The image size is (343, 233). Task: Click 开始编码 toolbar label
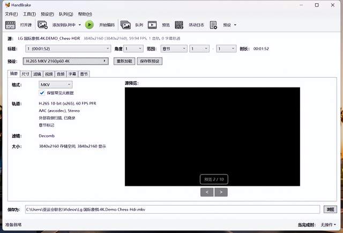107,25
